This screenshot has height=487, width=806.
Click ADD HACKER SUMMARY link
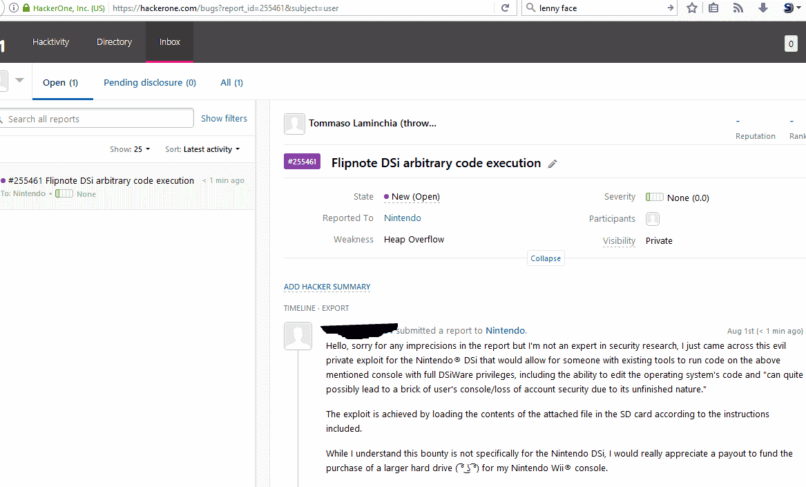click(x=327, y=287)
